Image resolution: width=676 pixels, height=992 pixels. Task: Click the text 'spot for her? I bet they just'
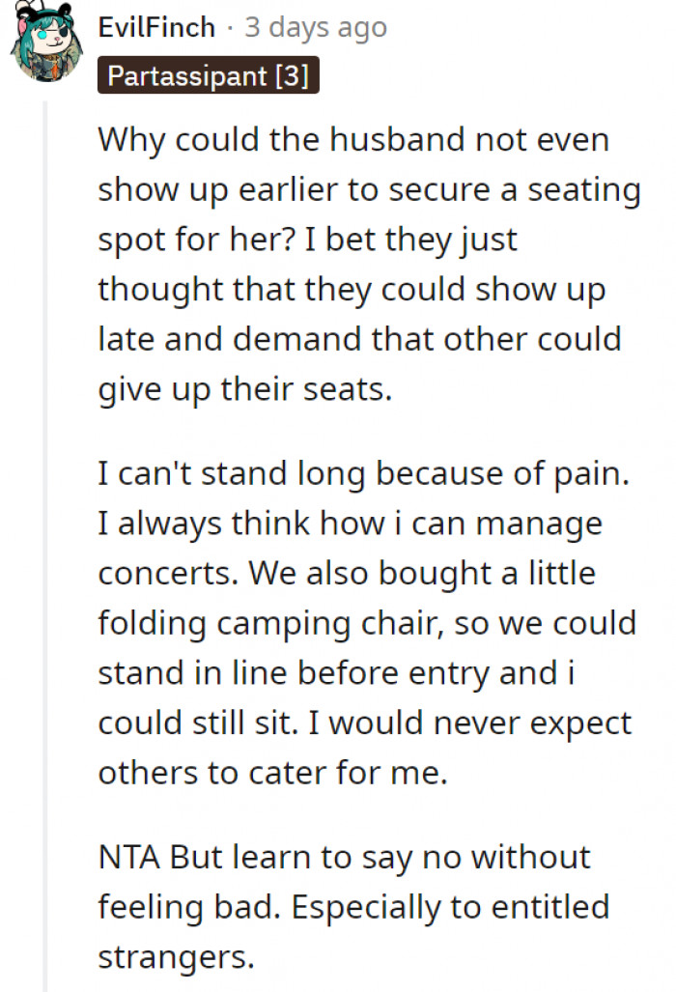coord(308,240)
